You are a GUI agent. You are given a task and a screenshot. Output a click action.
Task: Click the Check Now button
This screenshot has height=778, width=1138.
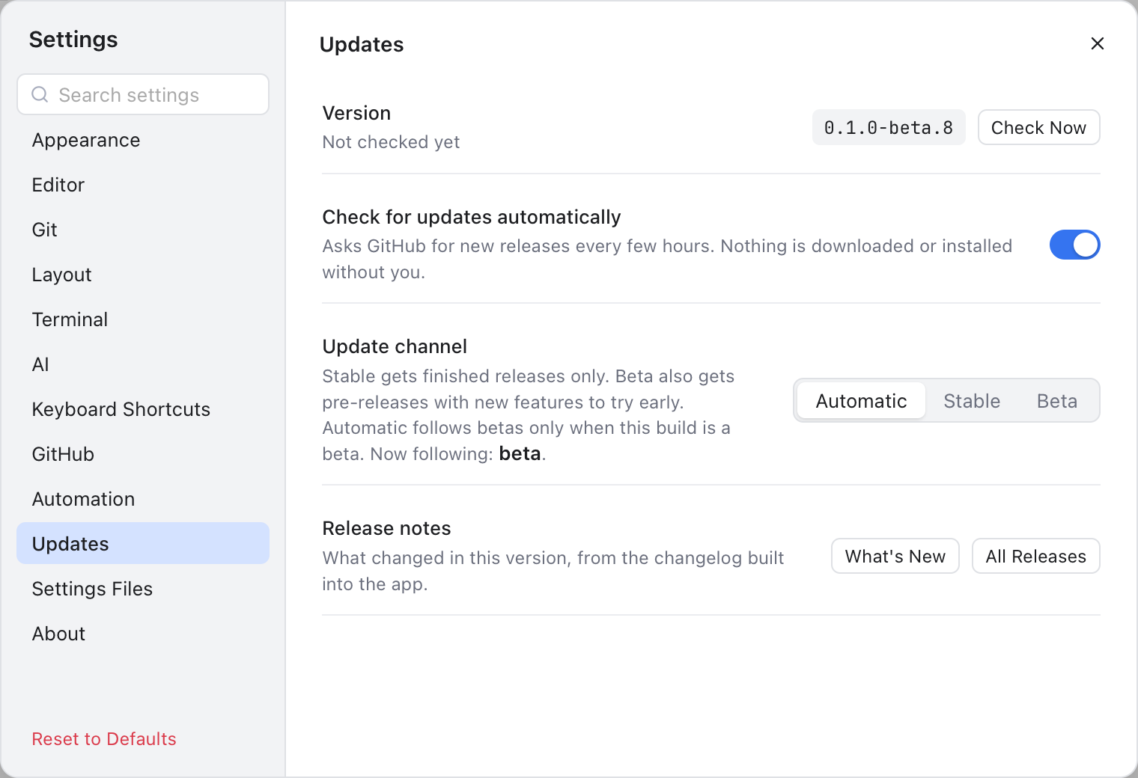(x=1038, y=127)
